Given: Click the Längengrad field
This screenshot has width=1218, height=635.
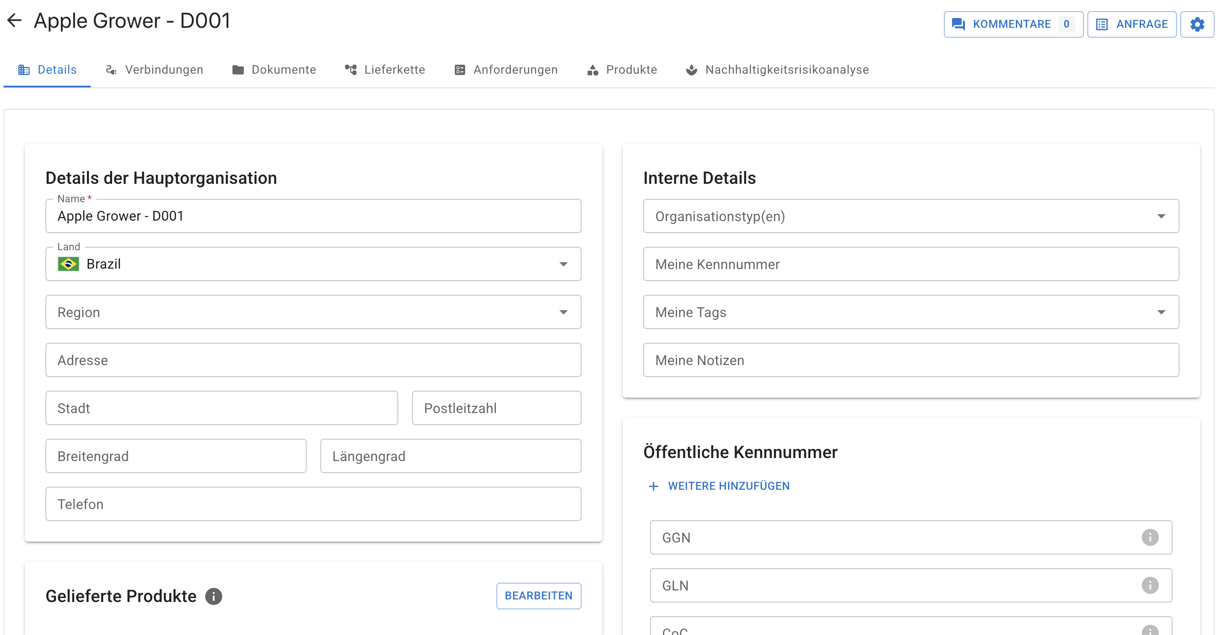Looking at the screenshot, I should pos(451,456).
